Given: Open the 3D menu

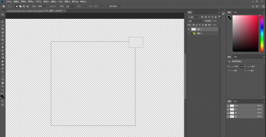Looking at the screenshot, I should tap(60, 2).
